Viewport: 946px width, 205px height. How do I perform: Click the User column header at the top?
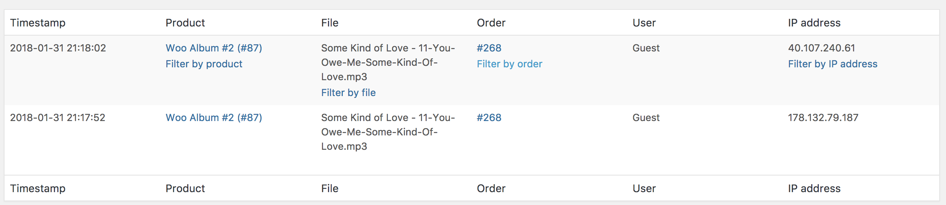coord(644,23)
